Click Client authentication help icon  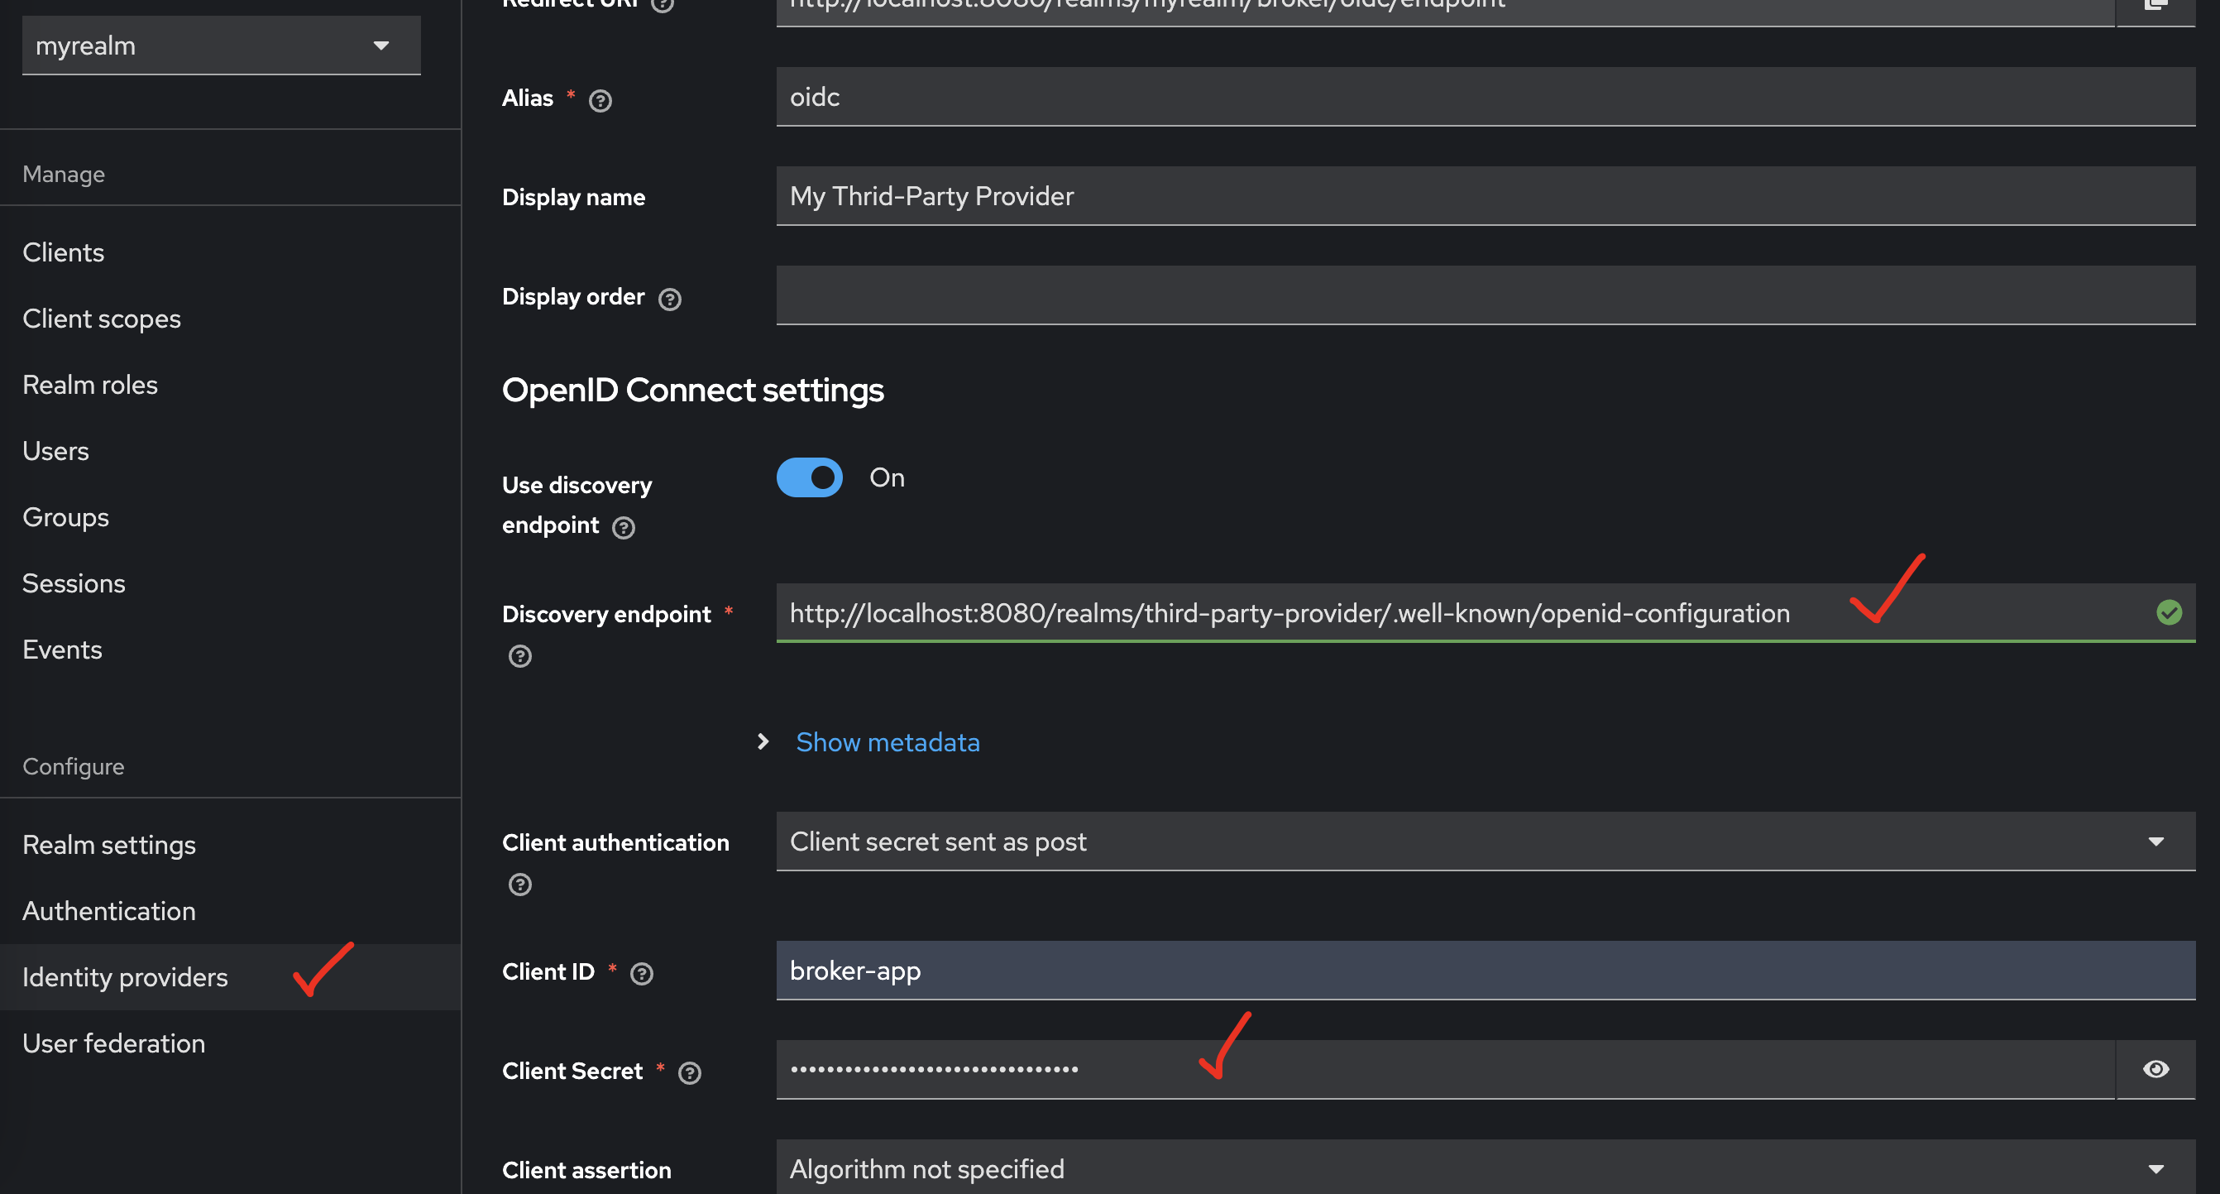click(x=519, y=885)
